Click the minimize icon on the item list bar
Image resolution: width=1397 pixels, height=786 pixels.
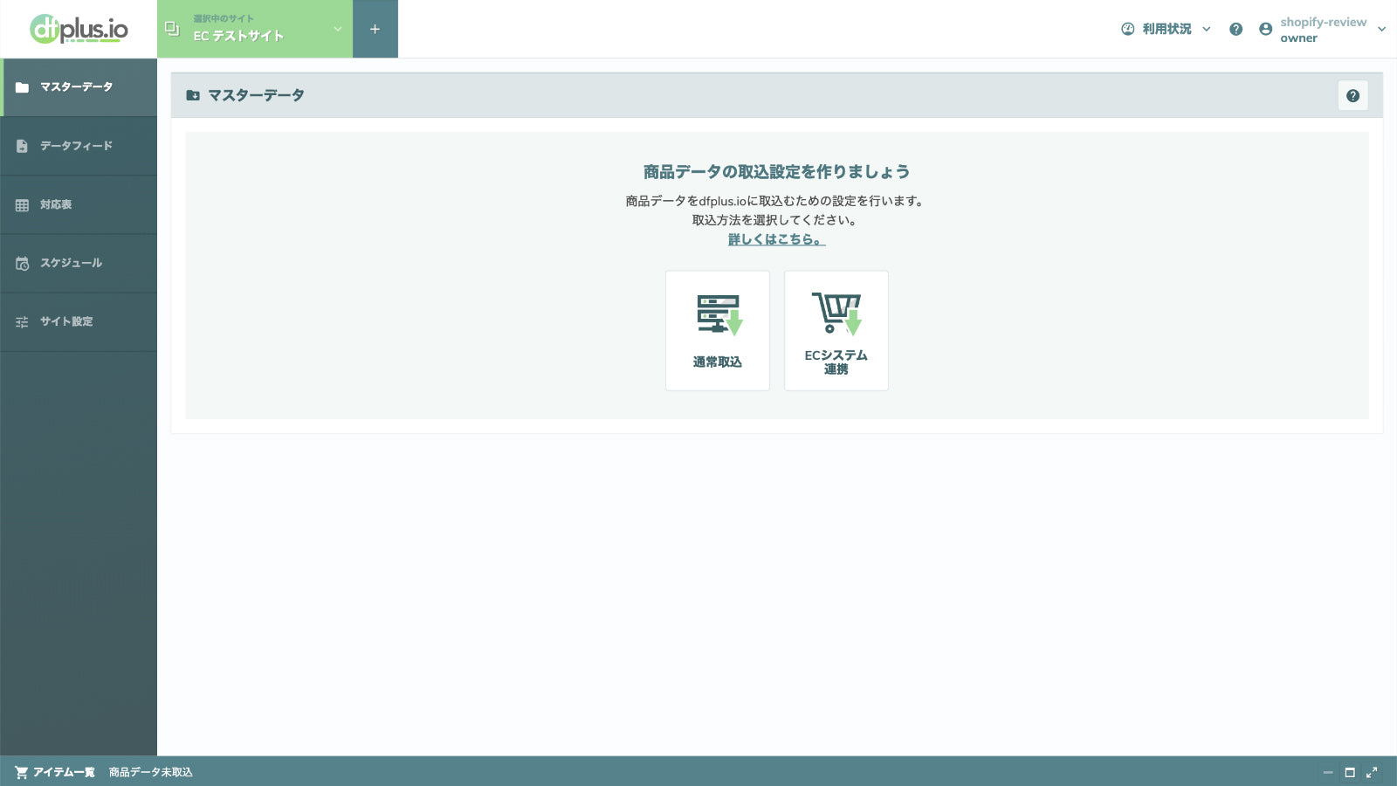(1330, 772)
